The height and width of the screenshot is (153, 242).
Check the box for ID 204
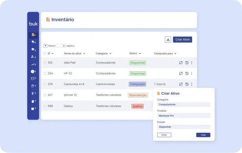click(x=45, y=73)
